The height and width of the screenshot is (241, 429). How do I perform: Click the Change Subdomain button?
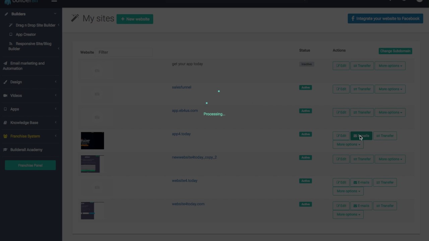(395, 51)
